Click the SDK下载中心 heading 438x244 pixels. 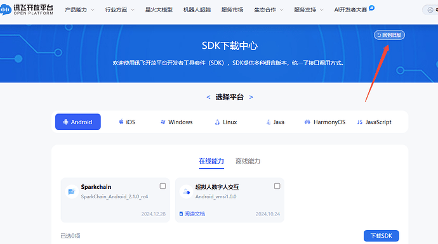pos(230,46)
